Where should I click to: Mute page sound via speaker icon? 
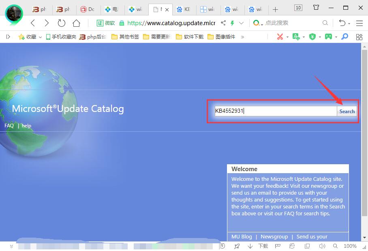coord(322,246)
